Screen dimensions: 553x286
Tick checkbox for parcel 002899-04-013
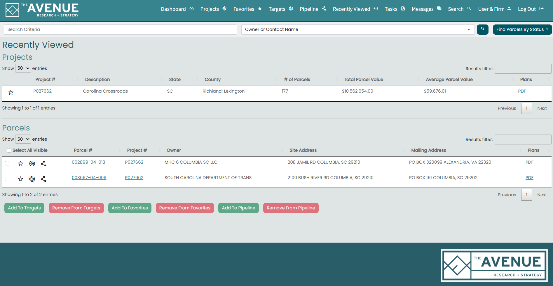coord(7,163)
